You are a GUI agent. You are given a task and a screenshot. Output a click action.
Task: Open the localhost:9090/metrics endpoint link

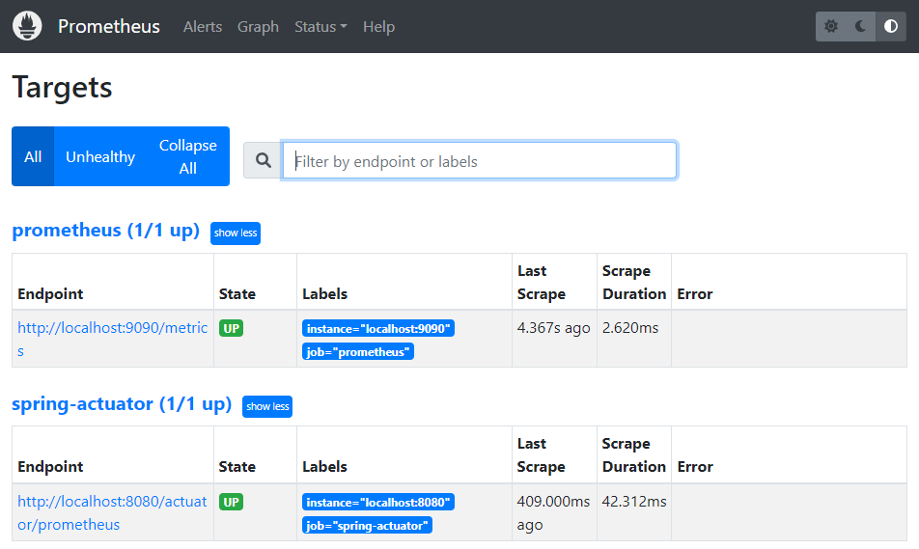pyautogui.click(x=112, y=340)
